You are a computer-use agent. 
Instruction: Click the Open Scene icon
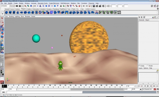pyautogui.click(x=17, y=6)
